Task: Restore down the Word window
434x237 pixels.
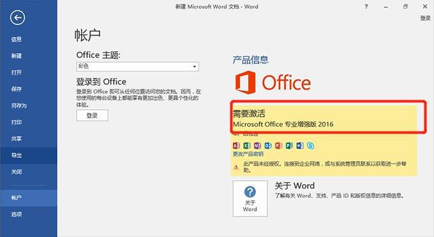Action: click(x=405, y=6)
